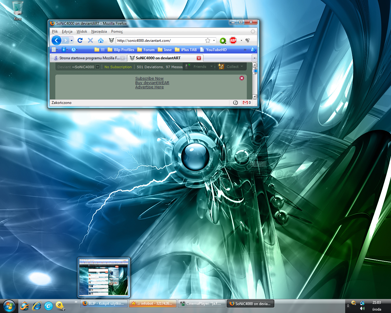Screen dimensions: 391x313
Task: Click the Recycle Bin Kosz desktop icon
Action: 18,11
